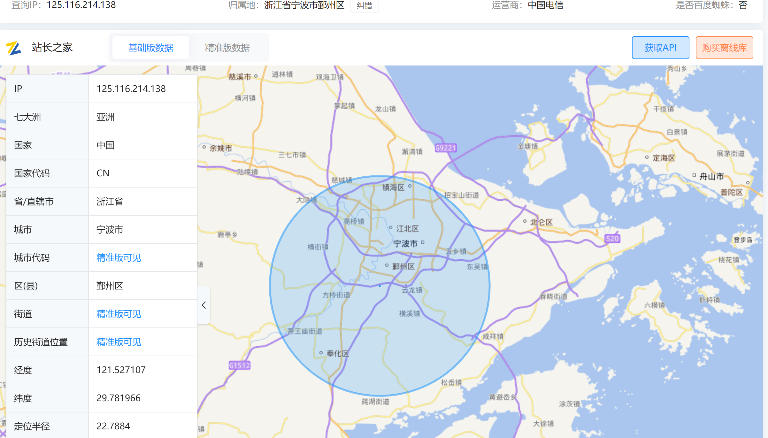Open 精准版可见 link for 城市代码
Screen dimensions: 768x438
click(x=119, y=257)
